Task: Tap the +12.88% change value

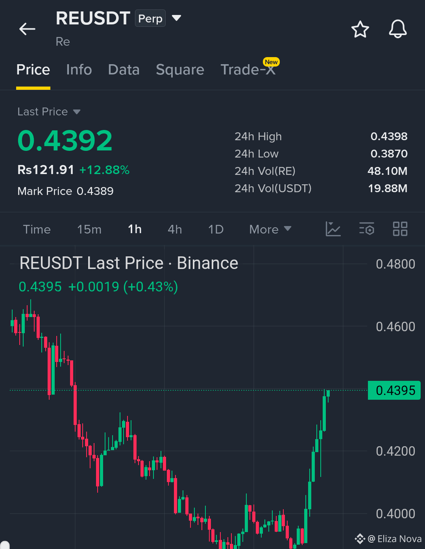Action: pyautogui.click(x=104, y=170)
